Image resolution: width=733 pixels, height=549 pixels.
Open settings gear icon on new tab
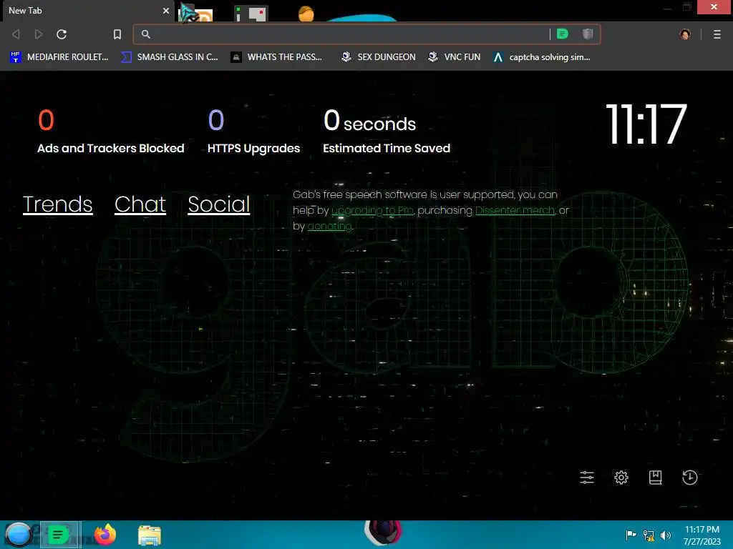(x=621, y=477)
